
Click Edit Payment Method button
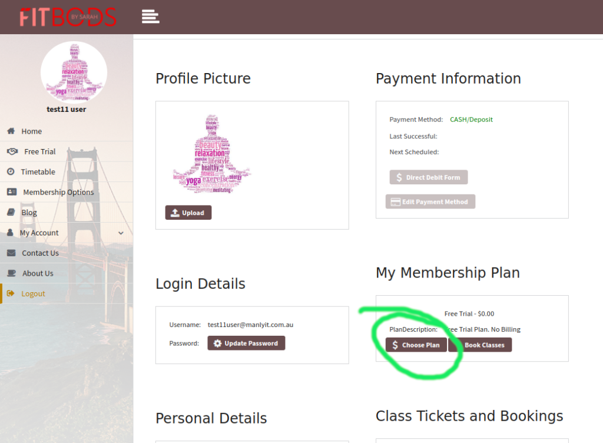(430, 202)
